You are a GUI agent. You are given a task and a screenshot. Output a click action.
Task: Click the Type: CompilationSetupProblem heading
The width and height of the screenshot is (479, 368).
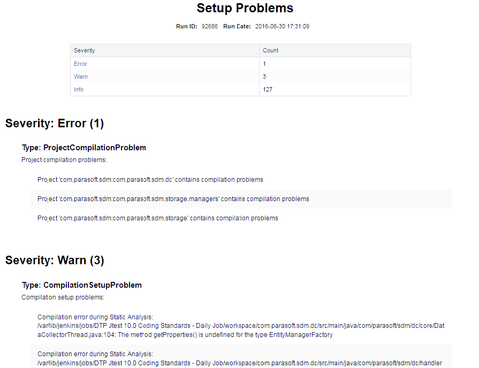pos(82,285)
